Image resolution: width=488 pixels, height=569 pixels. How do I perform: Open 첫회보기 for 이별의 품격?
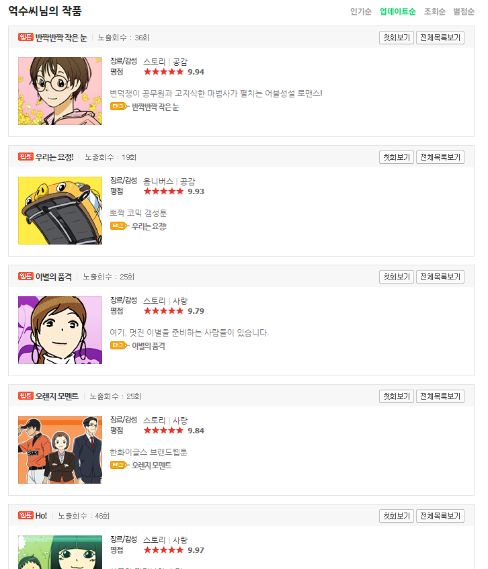(397, 277)
